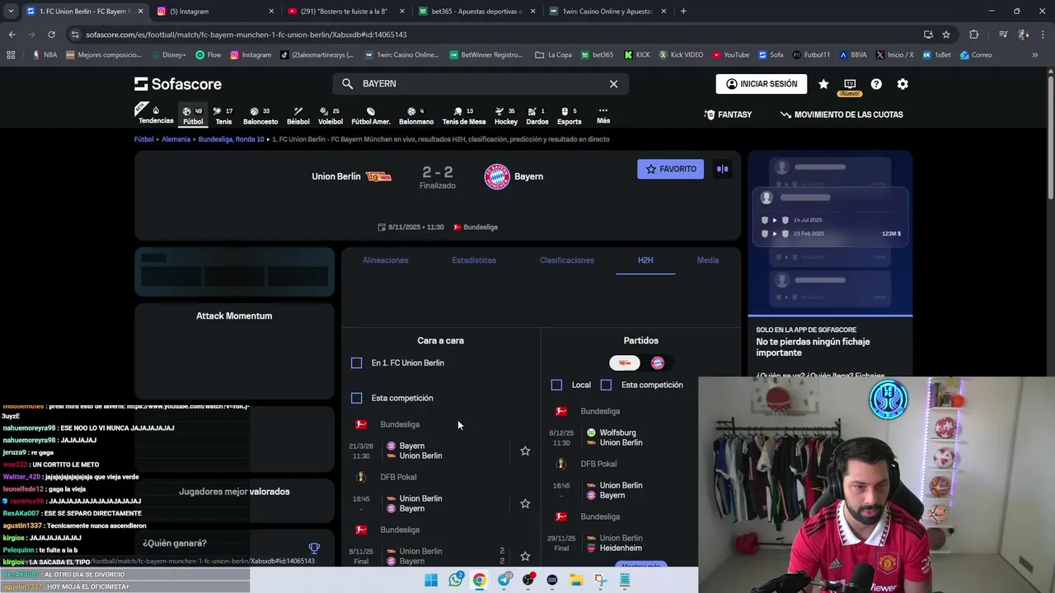This screenshot has height=593, width=1055.
Task: Select the Dardos sport icon
Action: coord(537,115)
